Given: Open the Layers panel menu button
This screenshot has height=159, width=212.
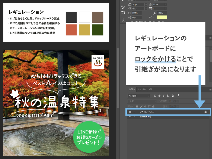Looking at the screenshot, I should click(210, 90).
